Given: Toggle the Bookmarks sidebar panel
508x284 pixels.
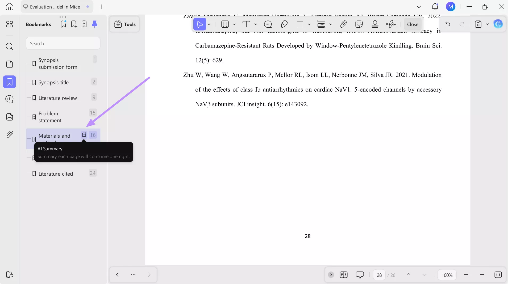Looking at the screenshot, I should 10,82.
